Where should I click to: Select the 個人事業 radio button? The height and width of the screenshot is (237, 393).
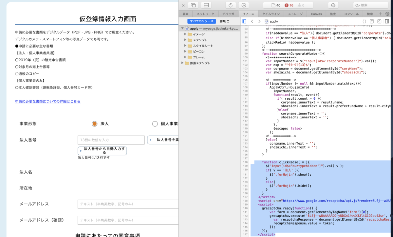[x=155, y=124]
